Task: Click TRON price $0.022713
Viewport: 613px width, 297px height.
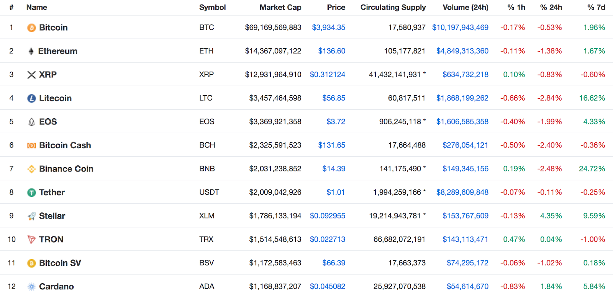Action: [x=328, y=240]
